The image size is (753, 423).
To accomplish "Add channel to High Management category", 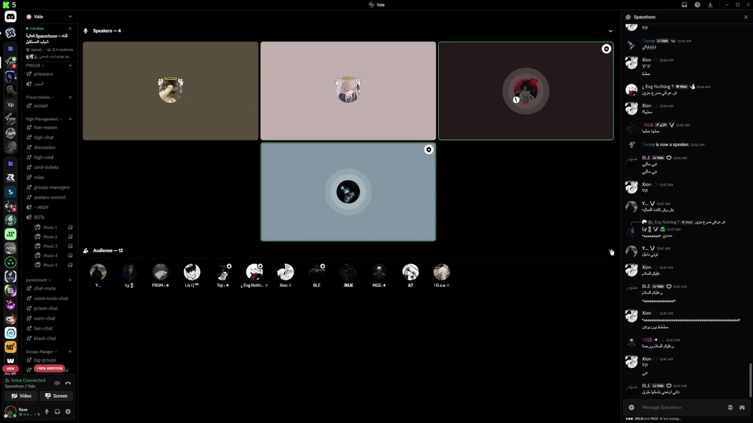I will coord(70,119).
